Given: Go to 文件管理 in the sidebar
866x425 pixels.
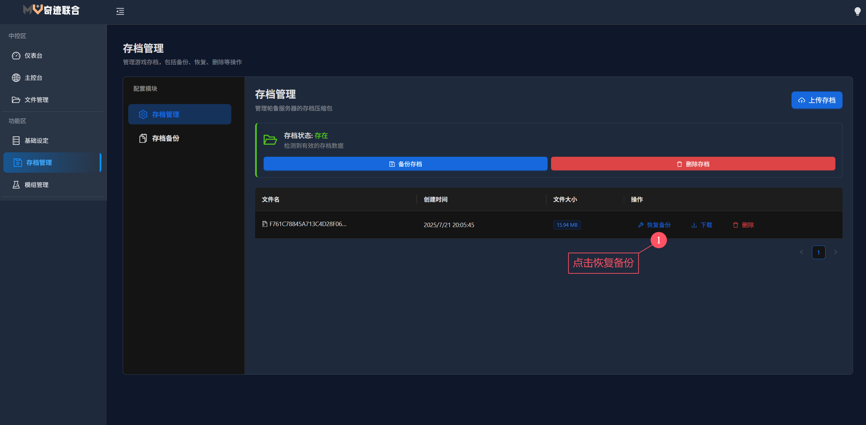Looking at the screenshot, I should point(52,100).
